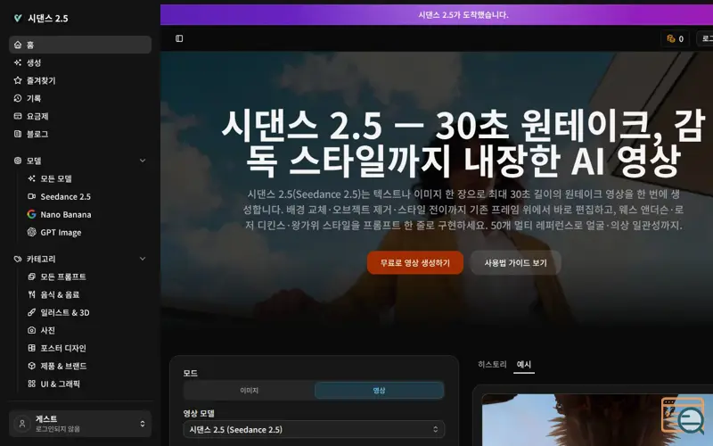Open the 영상 모델 dropdown
This screenshot has height=446, width=713.
pos(314,429)
